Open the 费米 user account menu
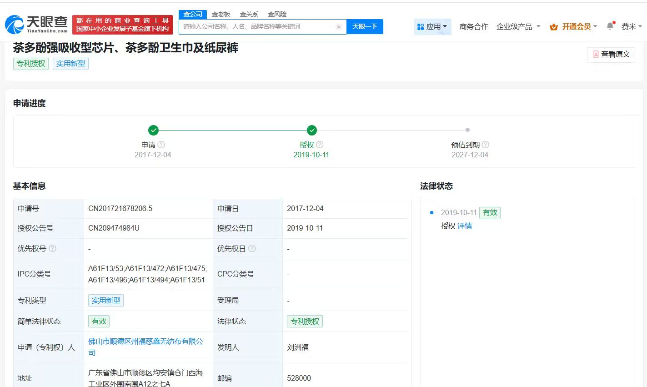The width and height of the screenshot is (647, 387). coord(631,26)
